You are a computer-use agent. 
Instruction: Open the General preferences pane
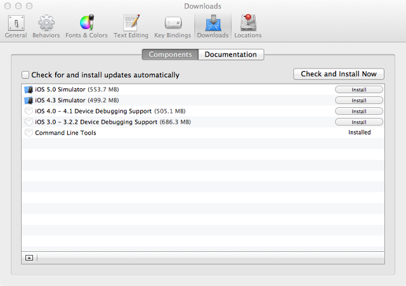click(16, 27)
